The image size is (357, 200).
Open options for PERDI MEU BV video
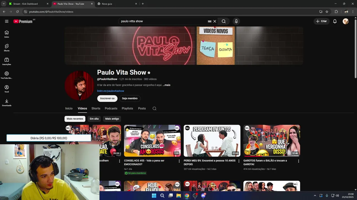pyautogui.click(x=239, y=161)
